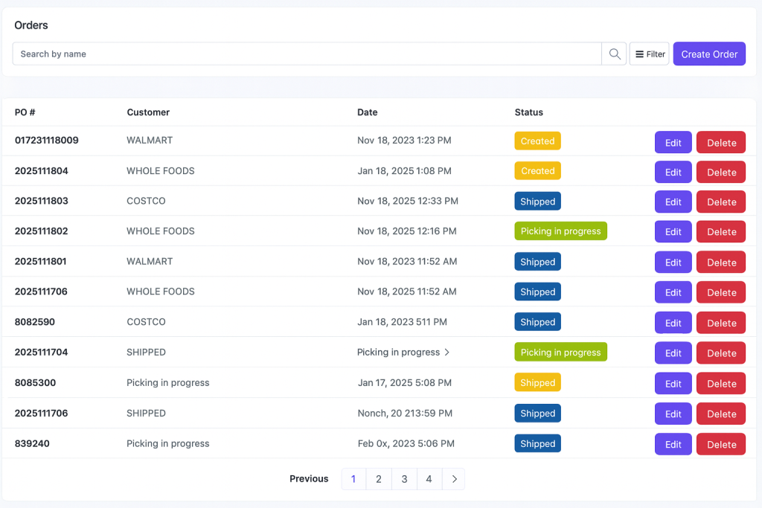Click the Picking in progress badge for order 2025111802
The image size is (762, 508).
560,231
